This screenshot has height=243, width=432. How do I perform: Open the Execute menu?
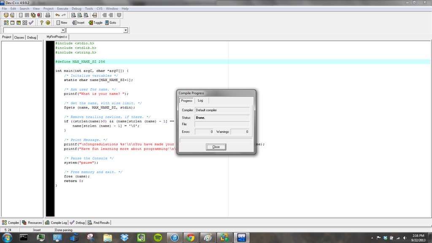[x=62, y=8]
